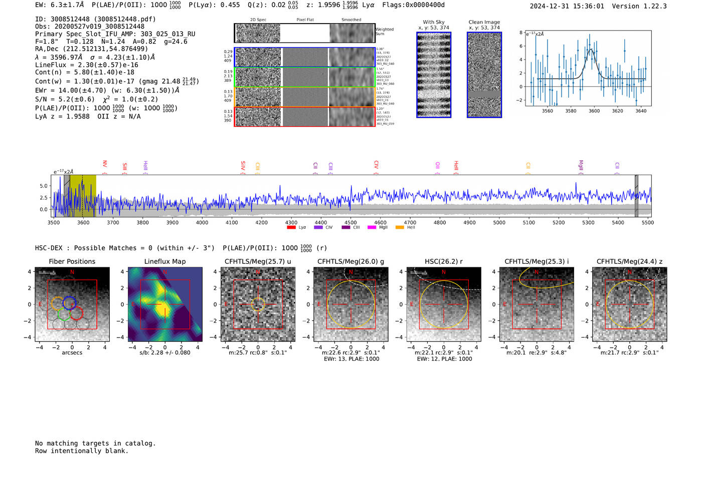The height and width of the screenshot is (478, 702).
Task: Click the s/b: 2.28 +/- 0.080 caption
Action: point(165,353)
